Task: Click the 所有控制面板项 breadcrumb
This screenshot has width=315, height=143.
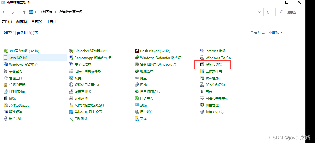Action: pyautogui.click(x=71, y=12)
